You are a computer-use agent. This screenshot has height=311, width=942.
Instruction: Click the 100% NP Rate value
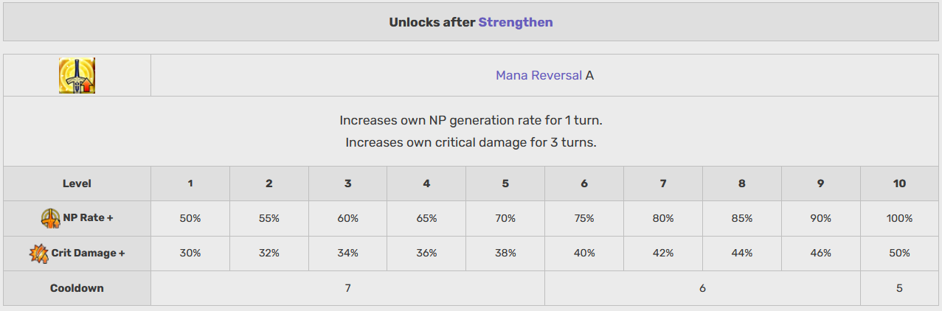point(899,218)
